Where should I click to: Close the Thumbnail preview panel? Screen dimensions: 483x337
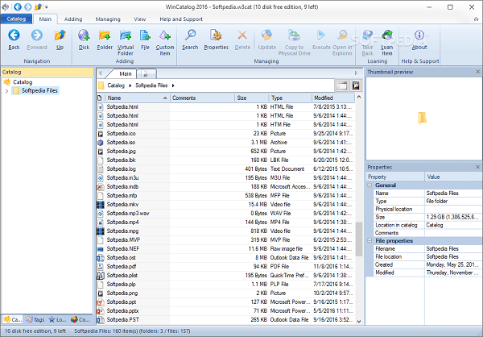tap(477, 72)
